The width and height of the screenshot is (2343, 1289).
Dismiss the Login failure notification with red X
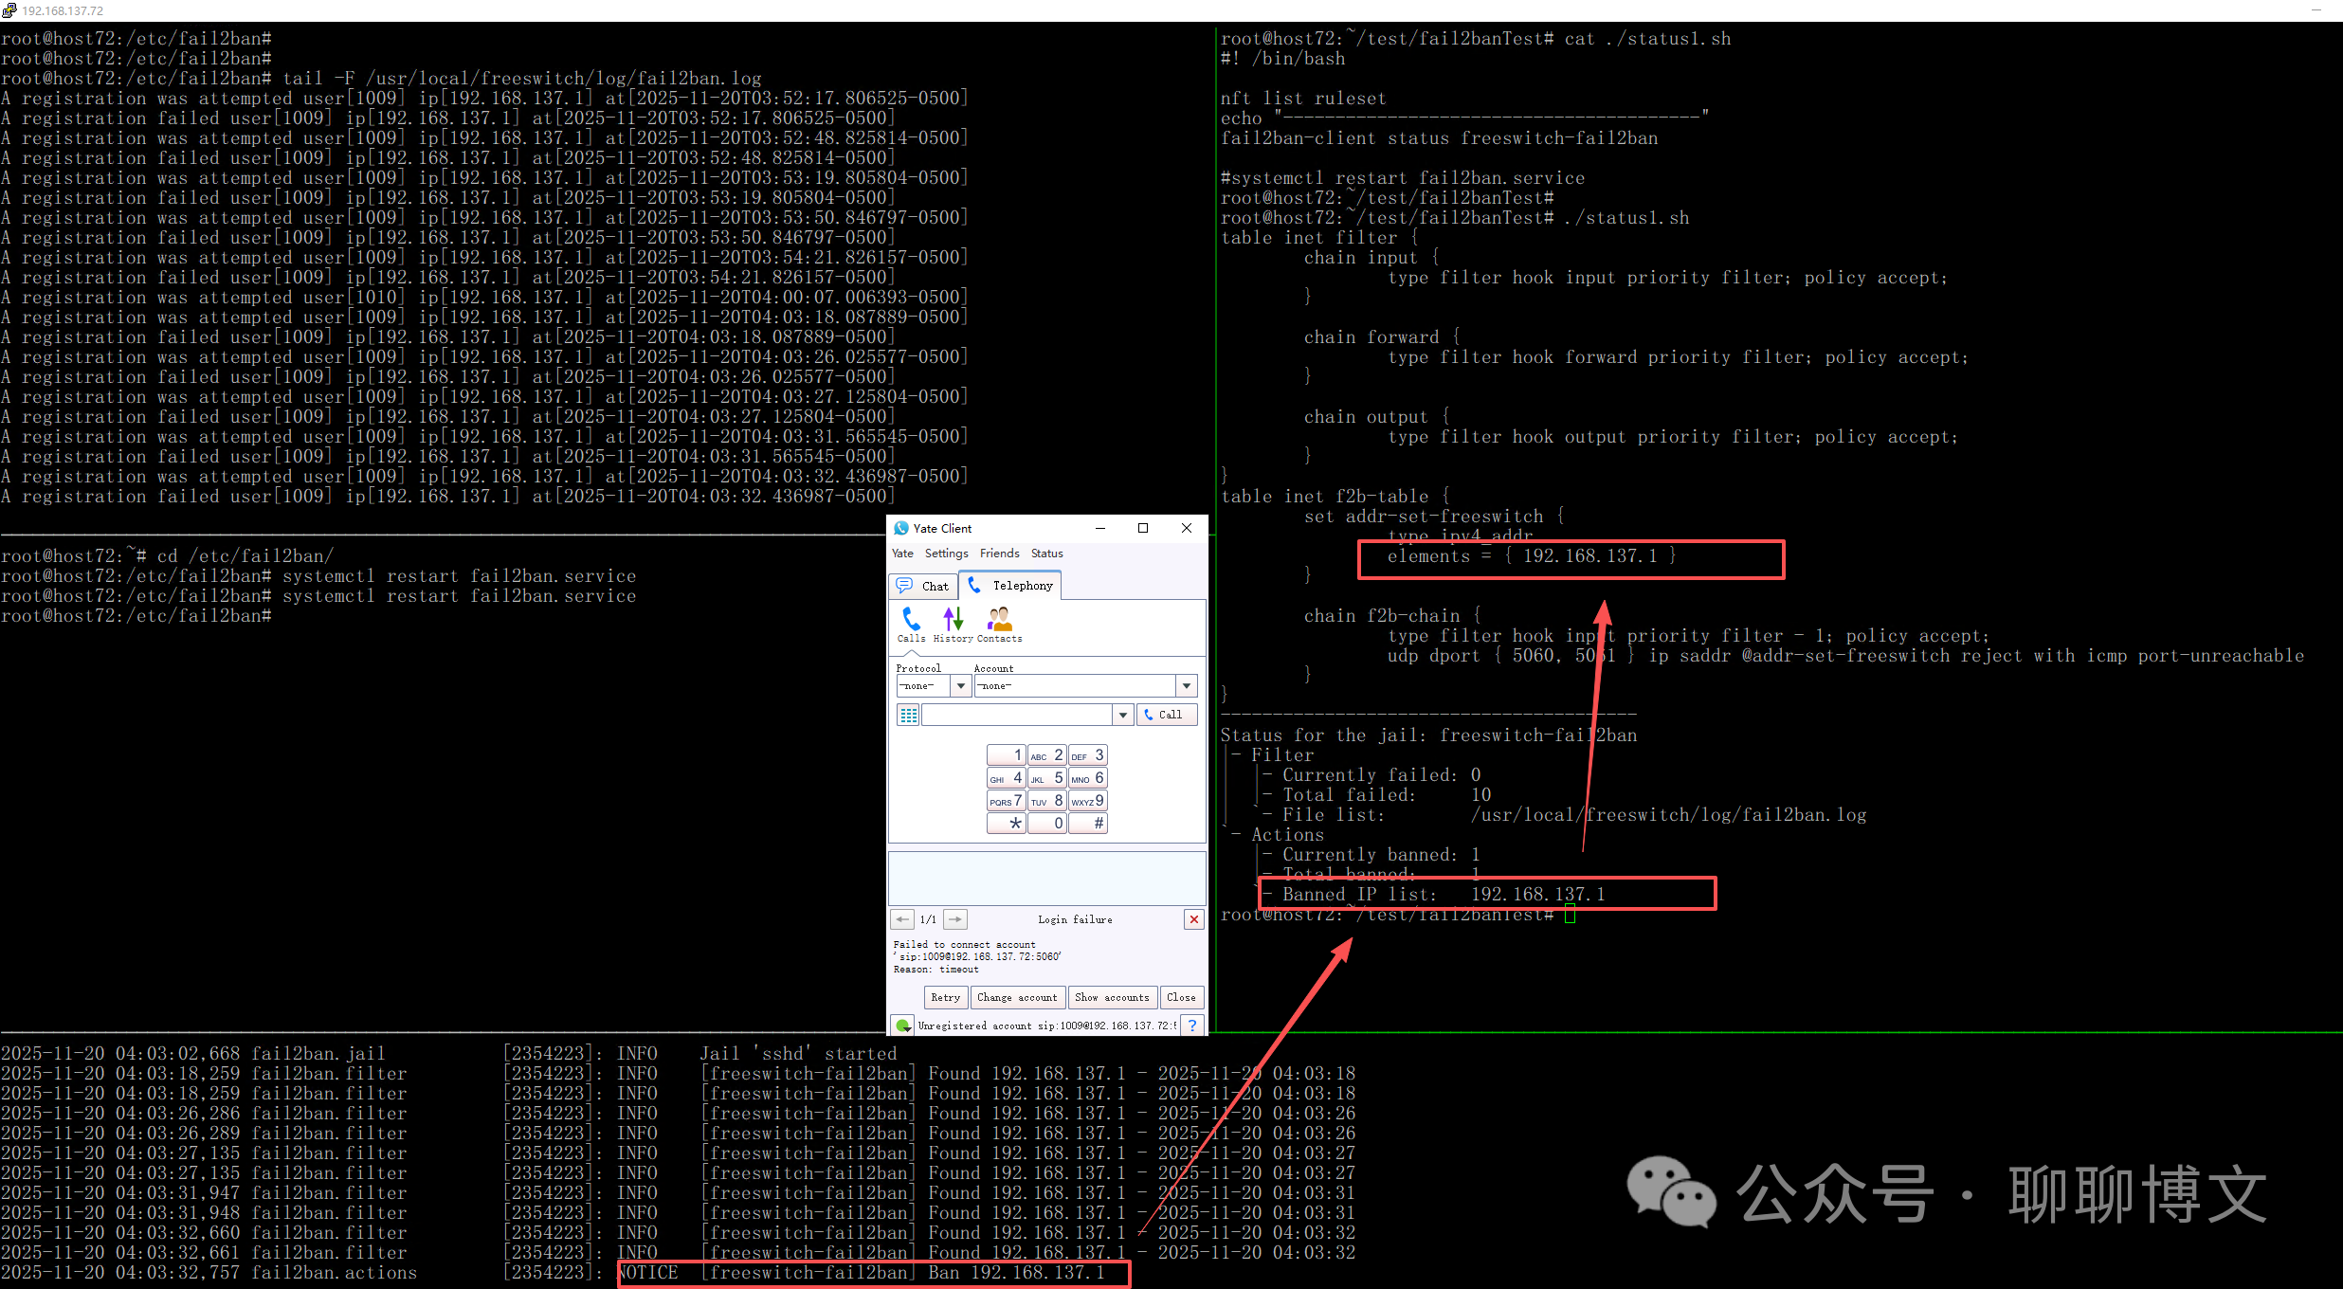tap(1194, 919)
